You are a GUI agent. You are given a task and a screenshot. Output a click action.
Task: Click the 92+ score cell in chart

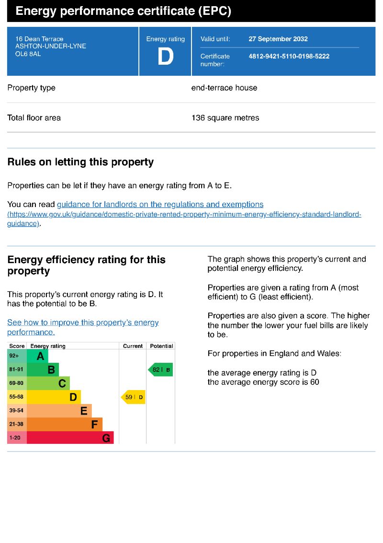tap(14, 356)
